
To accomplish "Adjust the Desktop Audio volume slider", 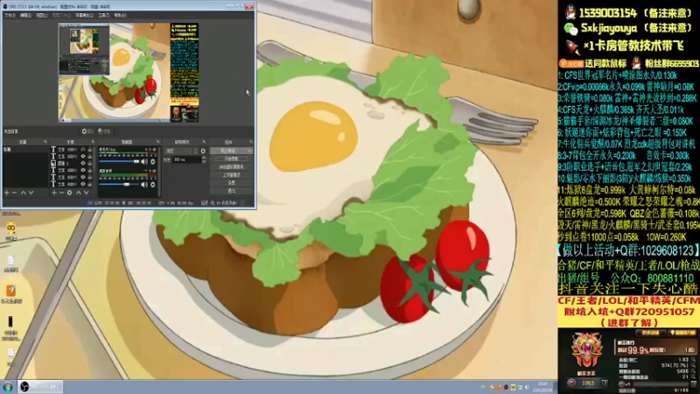I will point(119,184).
